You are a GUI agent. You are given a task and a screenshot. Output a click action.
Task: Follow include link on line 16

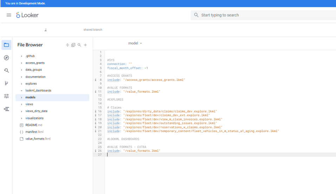pos(113,111)
